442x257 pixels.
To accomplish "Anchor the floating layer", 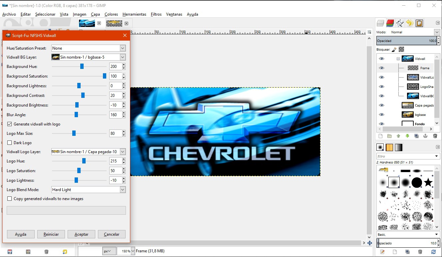I will [x=425, y=136].
